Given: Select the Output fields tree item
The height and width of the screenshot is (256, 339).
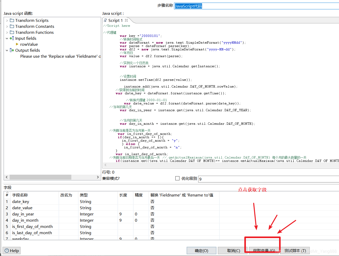Looking at the screenshot, I should click(27, 50).
